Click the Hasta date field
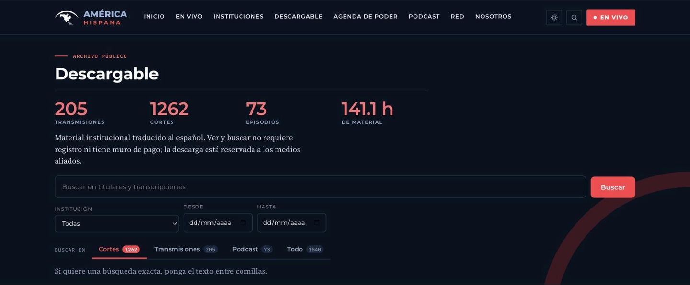Screen dimensions: 690x285 pos(292,223)
